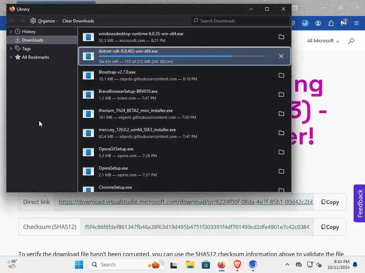Open the notifications bell in taskbar
The height and width of the screenshot is (273, 365).
coord(355,264)
